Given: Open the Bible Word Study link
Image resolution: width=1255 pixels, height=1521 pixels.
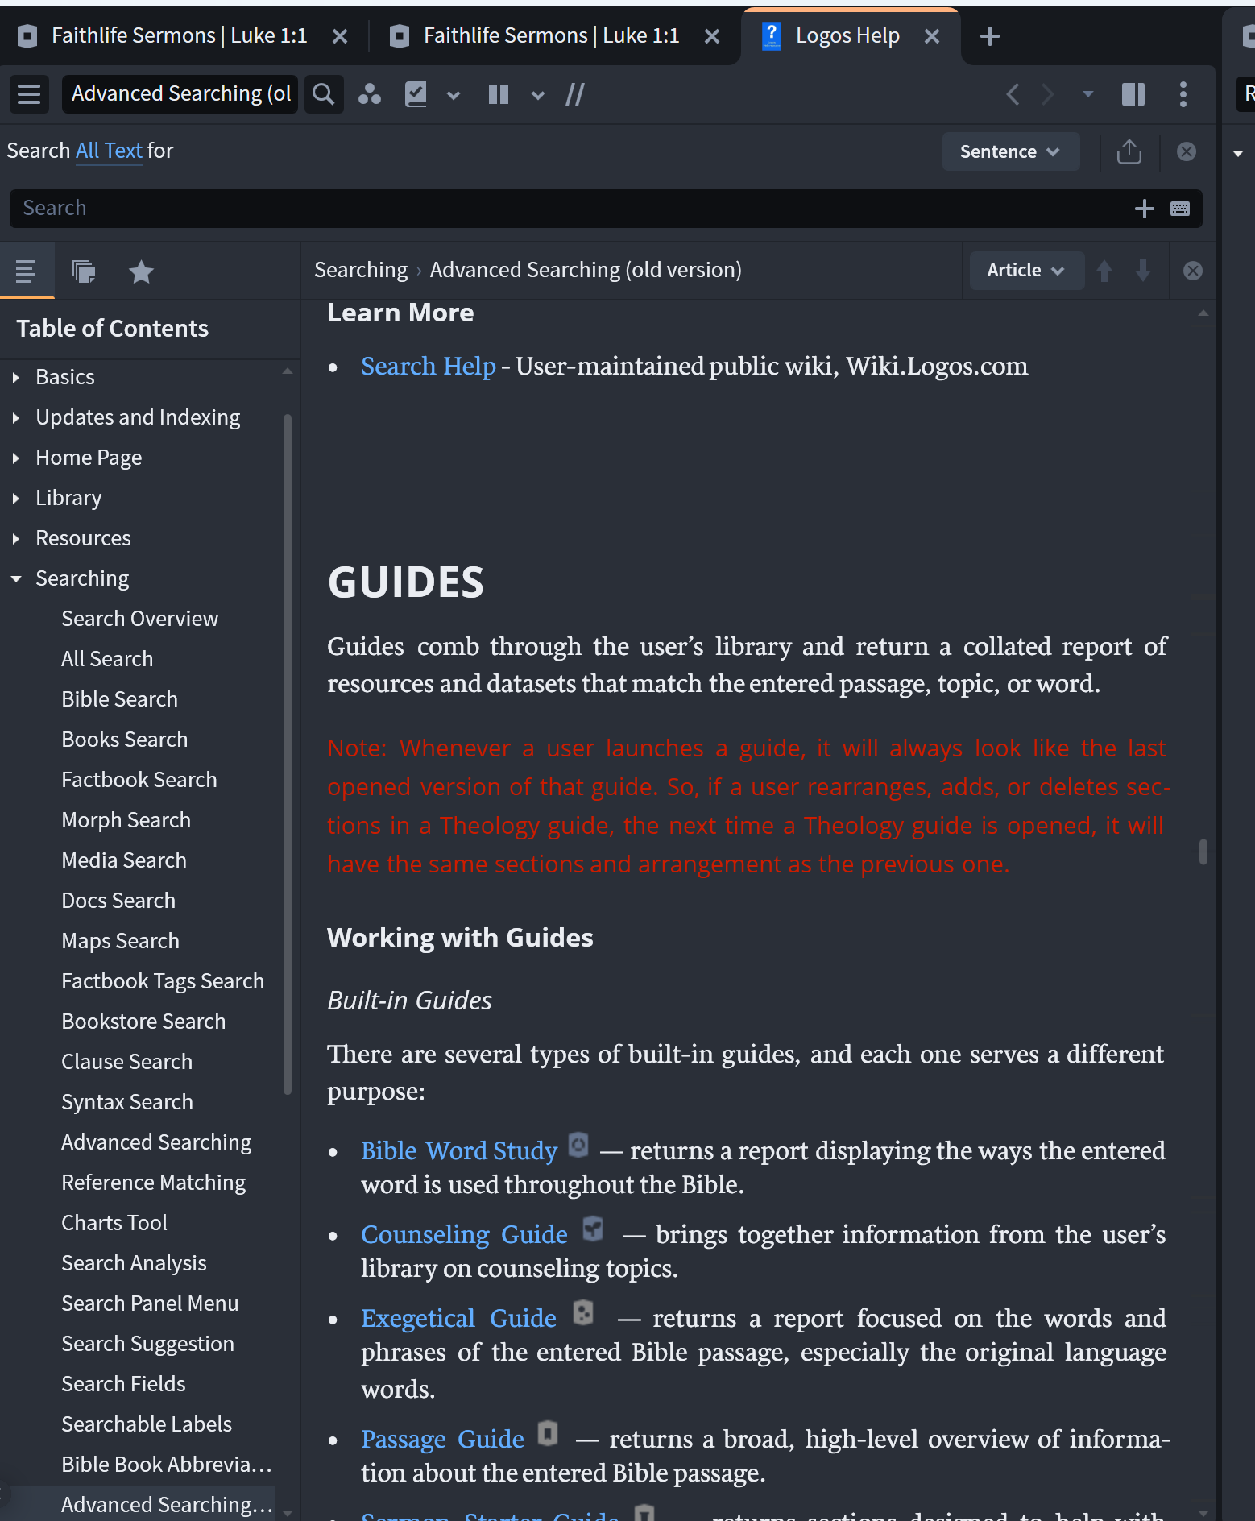Looking at the screenshot, I should coord(459,1150).
